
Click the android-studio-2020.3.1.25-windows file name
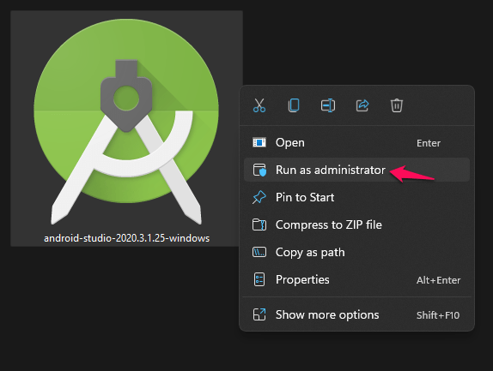127,238
